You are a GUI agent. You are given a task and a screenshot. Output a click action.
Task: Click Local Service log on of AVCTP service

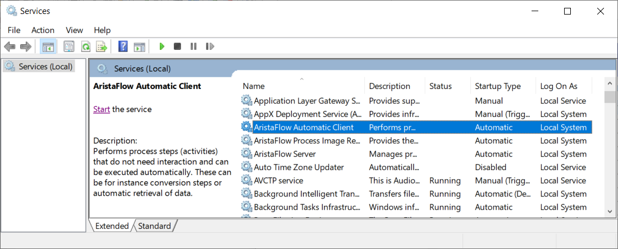pos(563,181)
